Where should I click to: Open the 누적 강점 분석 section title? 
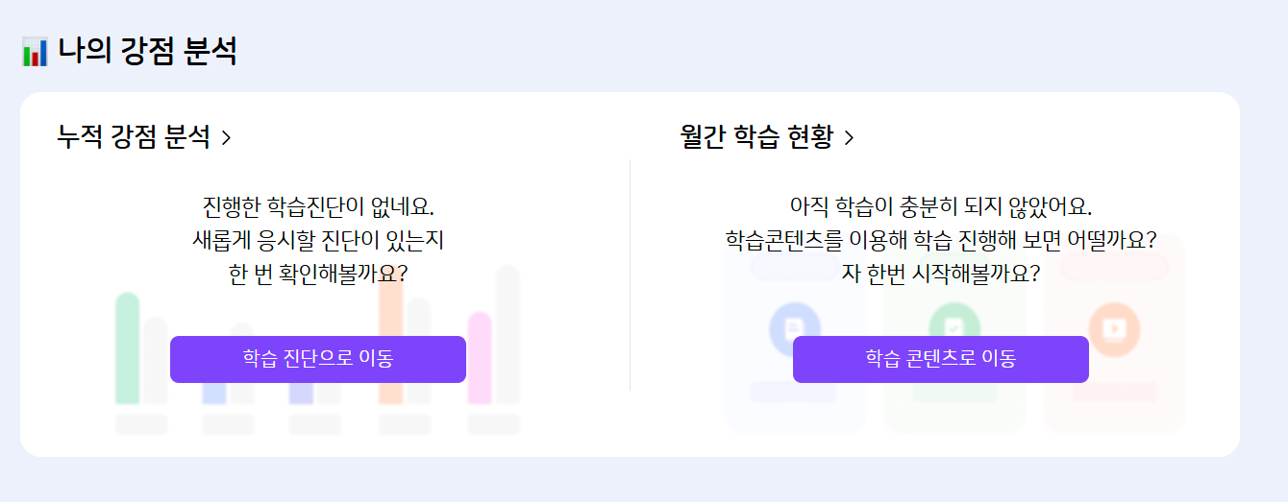[x=134, y=137]
